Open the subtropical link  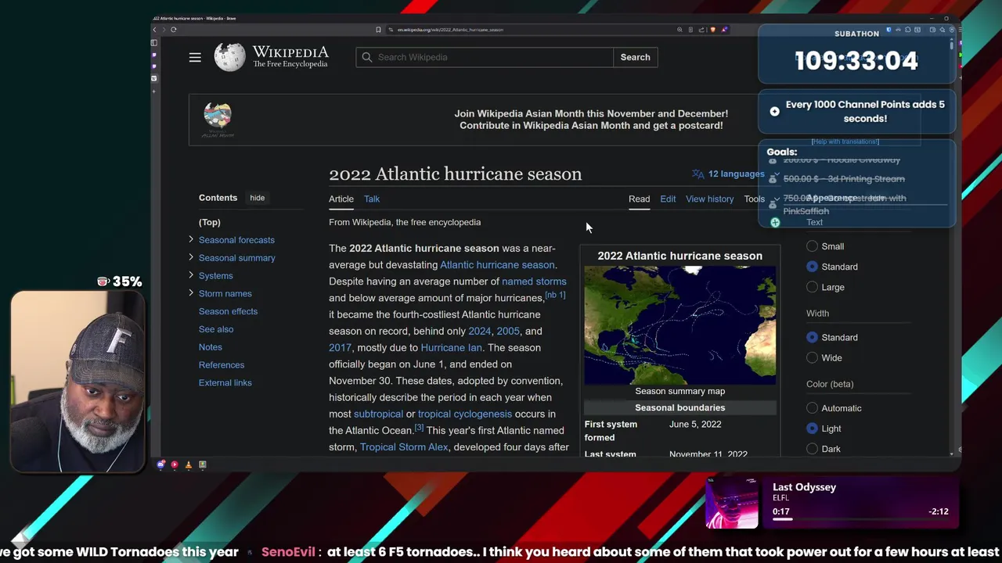[378, 414]
